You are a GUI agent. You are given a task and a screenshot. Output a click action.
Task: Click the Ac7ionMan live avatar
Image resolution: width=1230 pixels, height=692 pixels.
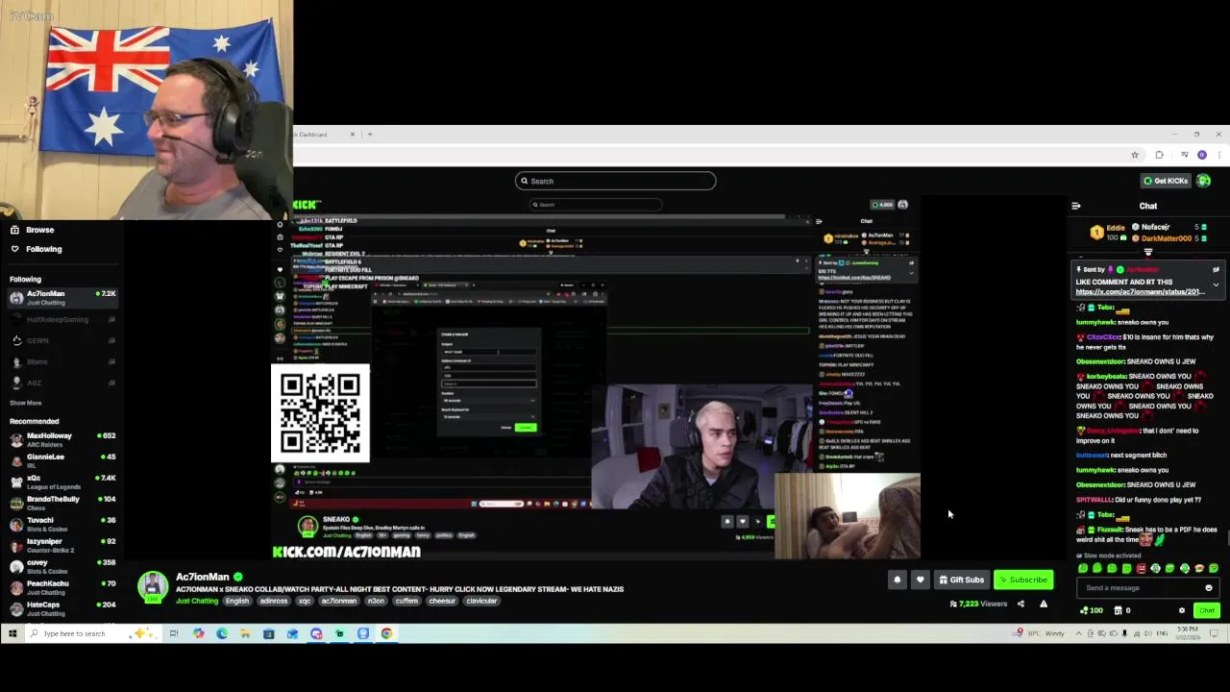pos(153,587)
